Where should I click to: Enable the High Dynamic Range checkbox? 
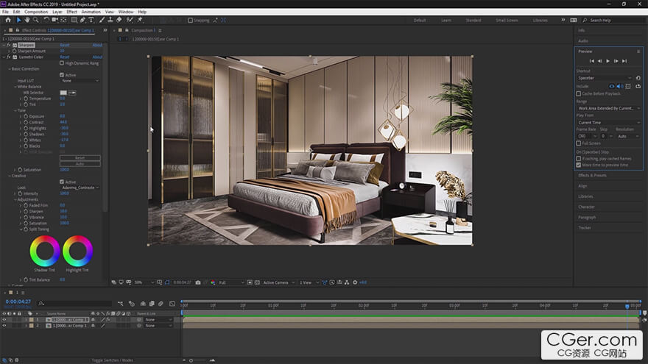[62, 63]
